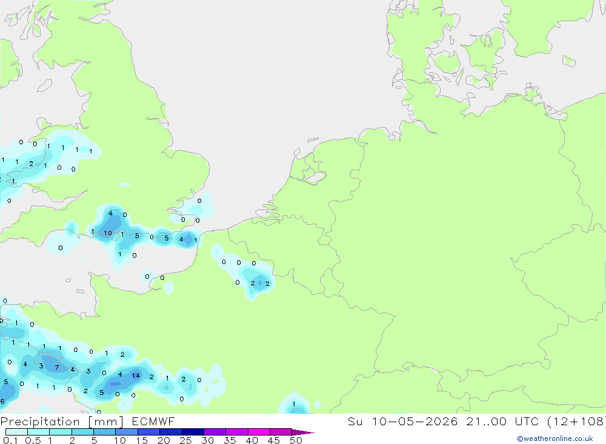This screenshot has width=606, height=444.
Task: Click the legend label '25'
Action: (x=186, y=440)
